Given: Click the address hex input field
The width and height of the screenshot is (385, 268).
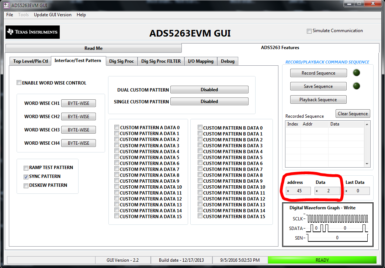Looking at the screenshot, I should point(298,191).
